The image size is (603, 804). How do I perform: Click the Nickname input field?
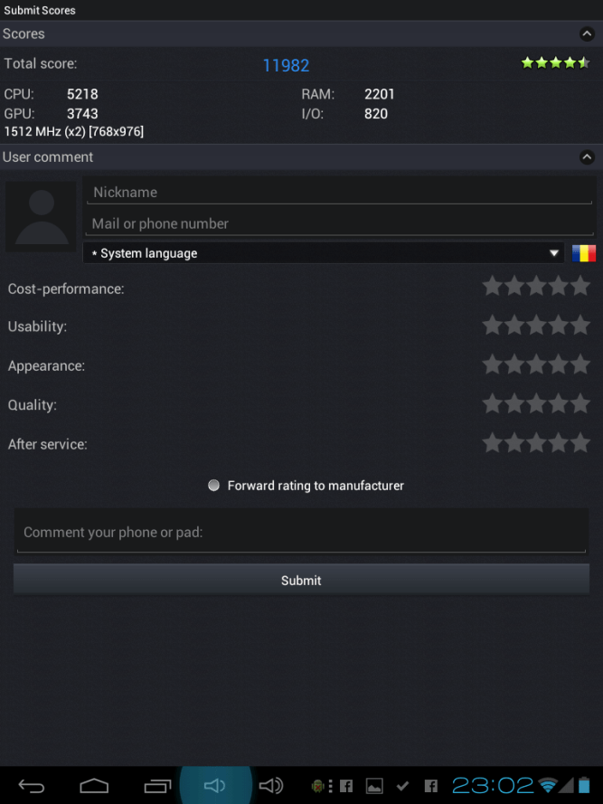click(339, 193)
